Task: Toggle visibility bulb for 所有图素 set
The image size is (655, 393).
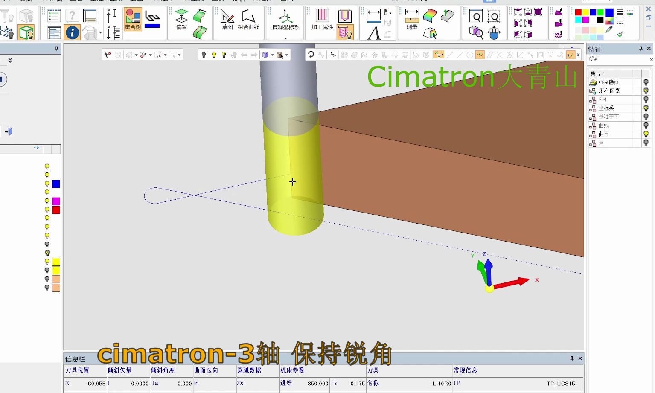Action: click(x=646, y=91)
